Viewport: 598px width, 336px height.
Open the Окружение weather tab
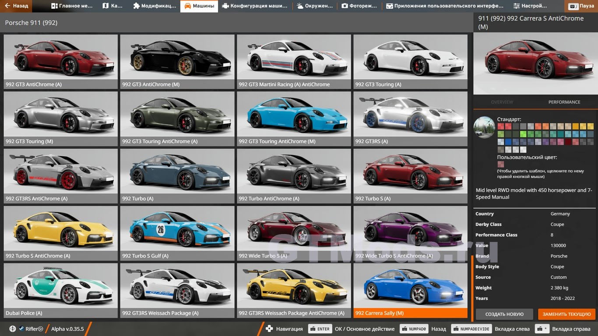315,6
